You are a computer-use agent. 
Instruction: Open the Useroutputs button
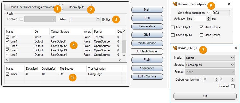pyautogui.click(x=77, y=7)
